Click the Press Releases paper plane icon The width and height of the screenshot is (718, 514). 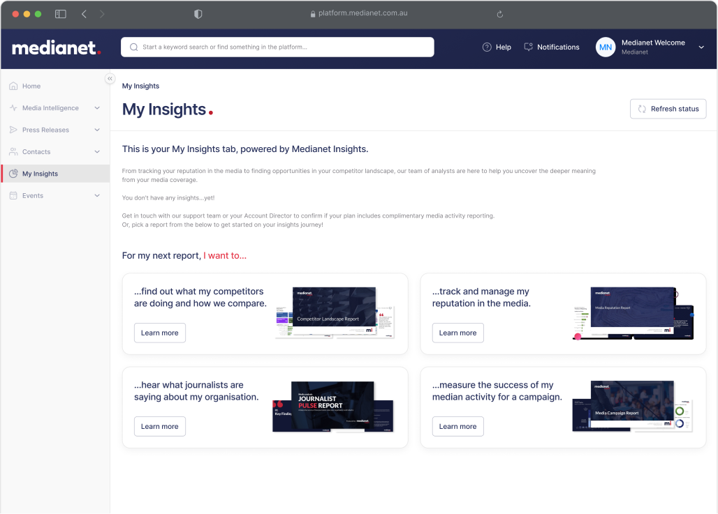tap(12, 130)
